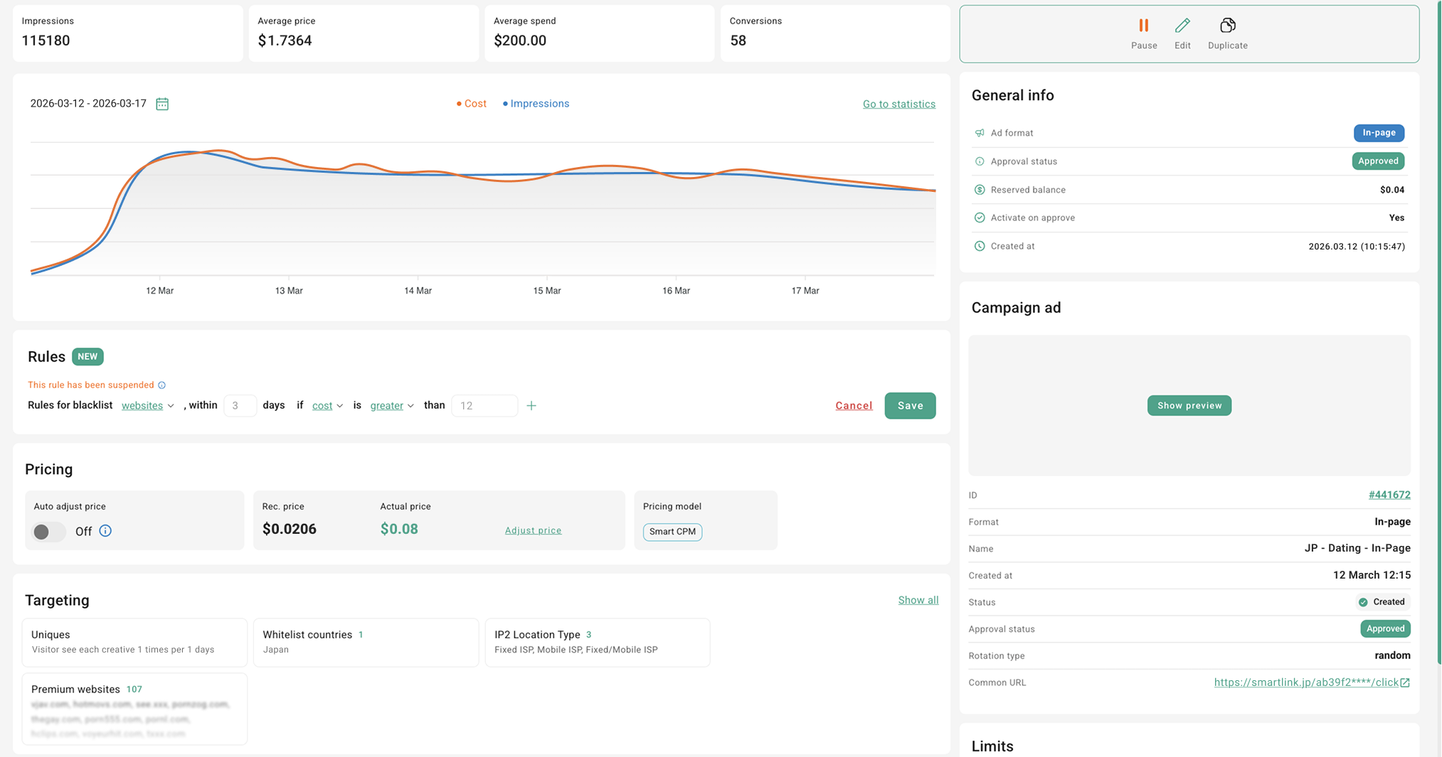Screen dimensions: 1442x757
Task: Save the blacklist rule
Action: click(910, 406)
